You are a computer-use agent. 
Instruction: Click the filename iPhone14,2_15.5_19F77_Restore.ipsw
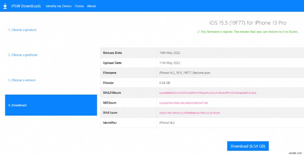[185, 73]
